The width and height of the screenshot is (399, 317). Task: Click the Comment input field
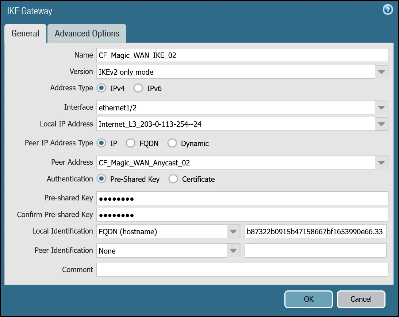[x=242, y=269]
